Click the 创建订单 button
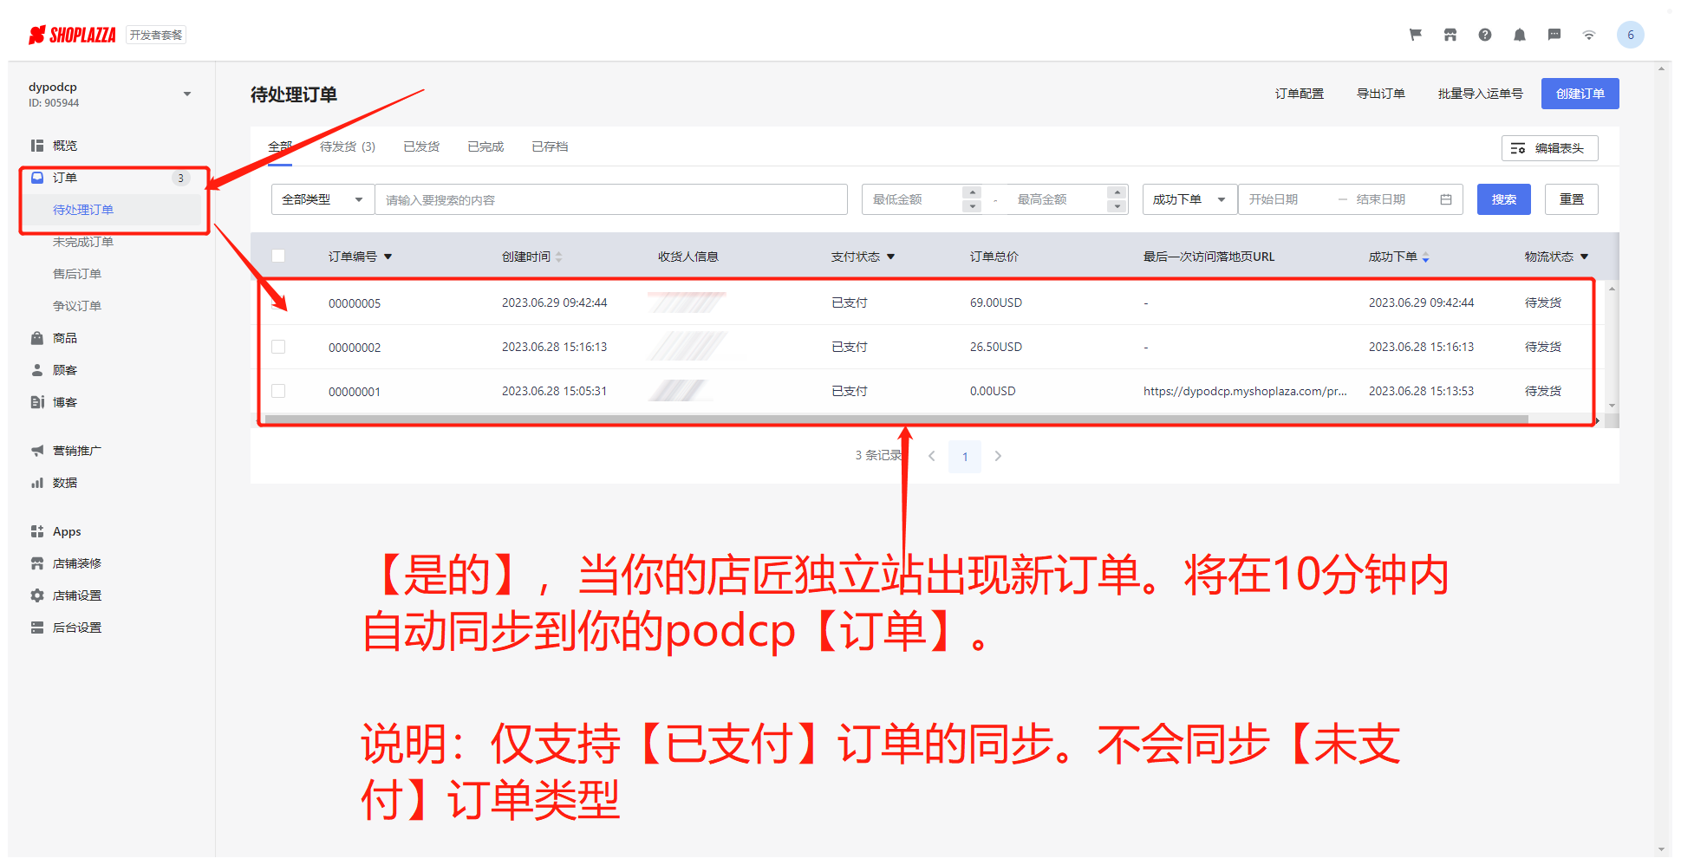This screenshot has width=1681, height=865. tap(1580, 94)
